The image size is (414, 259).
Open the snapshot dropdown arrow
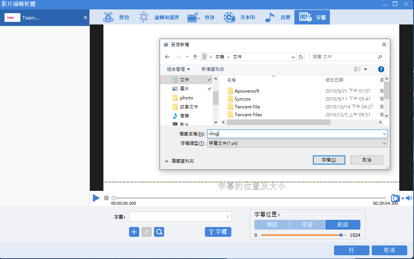(x=403, y=198)
